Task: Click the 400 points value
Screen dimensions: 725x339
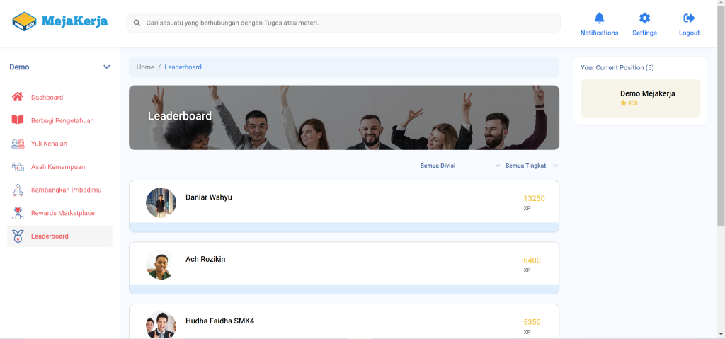Action: pos(632,103)
